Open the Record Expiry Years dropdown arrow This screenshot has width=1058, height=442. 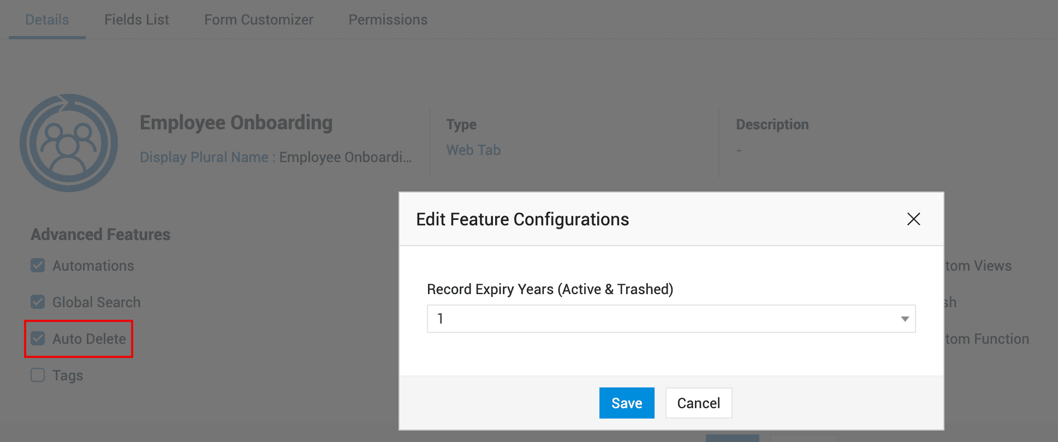(x=905, y=319)
